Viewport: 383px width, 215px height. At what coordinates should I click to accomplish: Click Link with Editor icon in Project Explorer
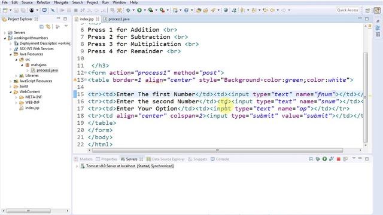[48, 26]
